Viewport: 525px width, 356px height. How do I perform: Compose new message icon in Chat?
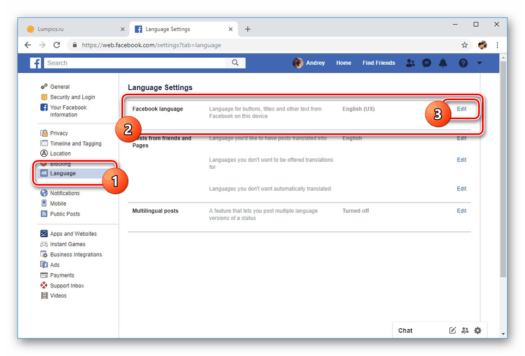click(453, 330)
